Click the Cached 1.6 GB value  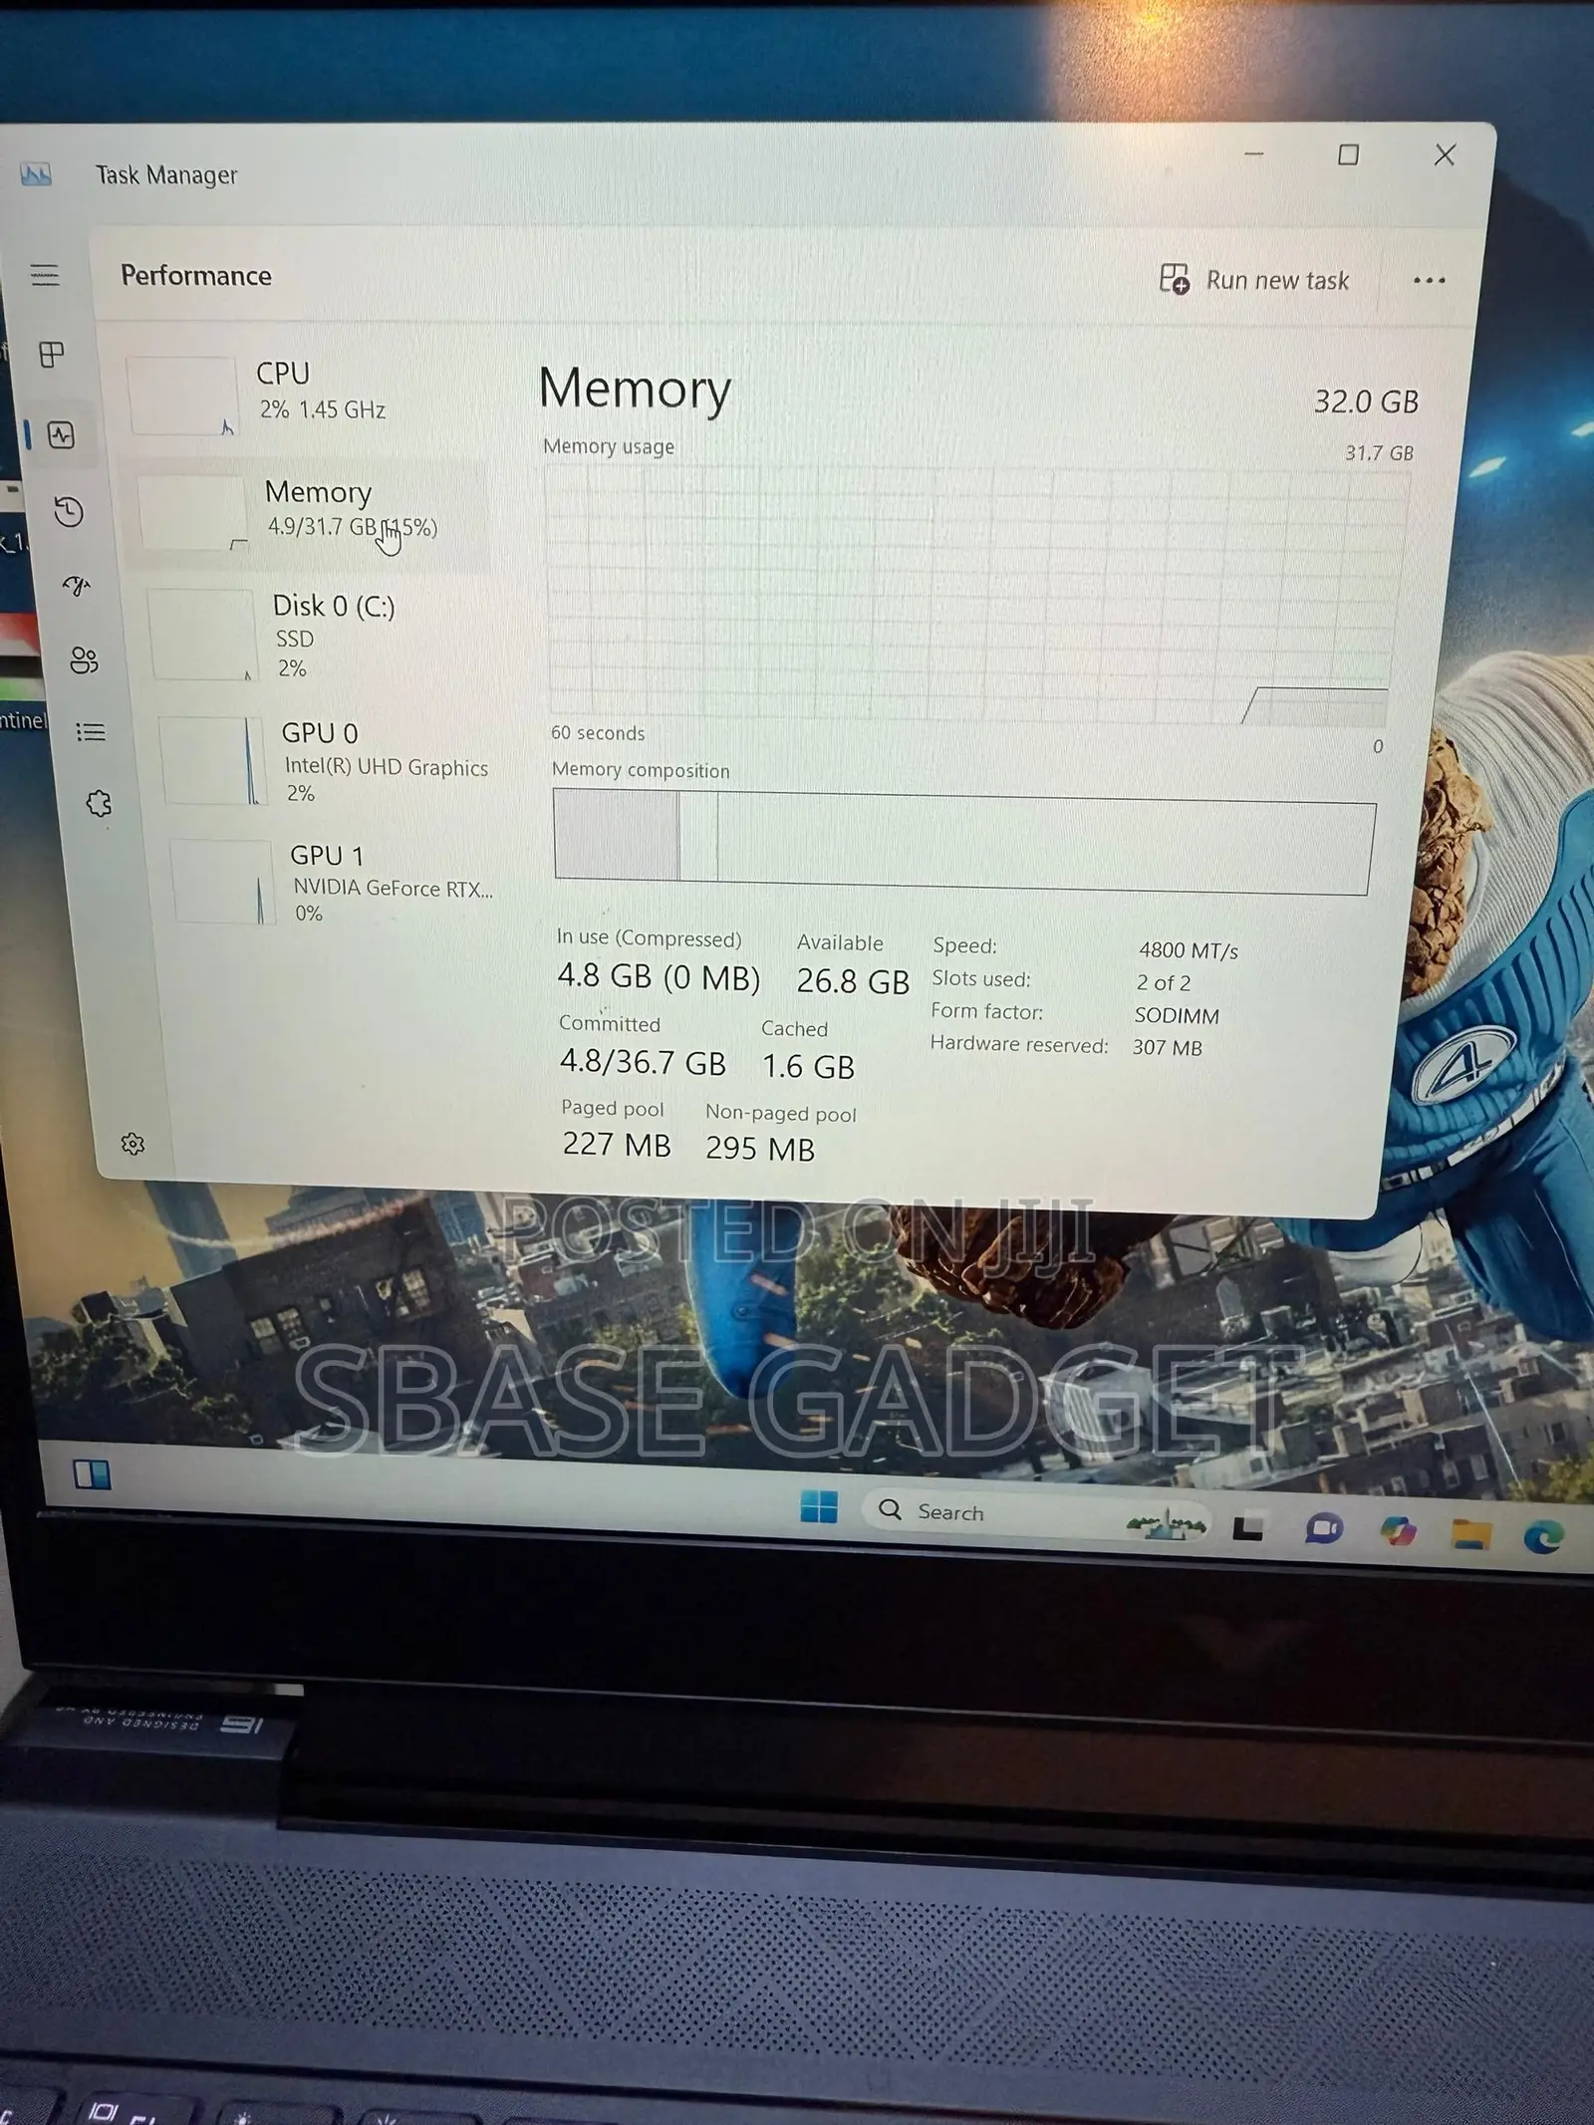808,1067
